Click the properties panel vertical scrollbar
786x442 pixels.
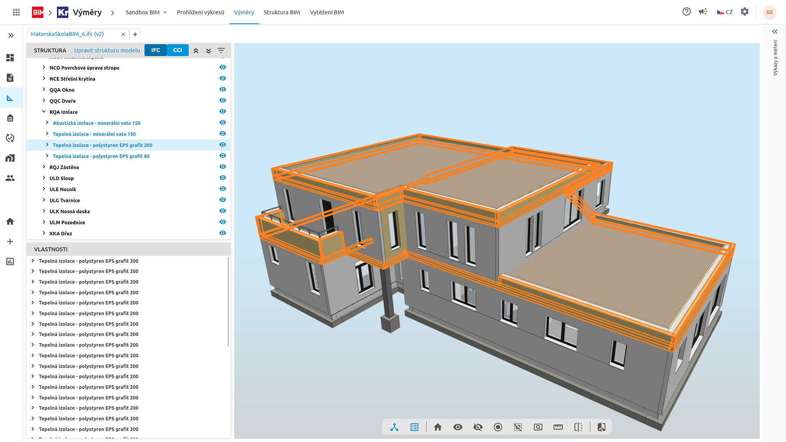click(x=228, y=302)
